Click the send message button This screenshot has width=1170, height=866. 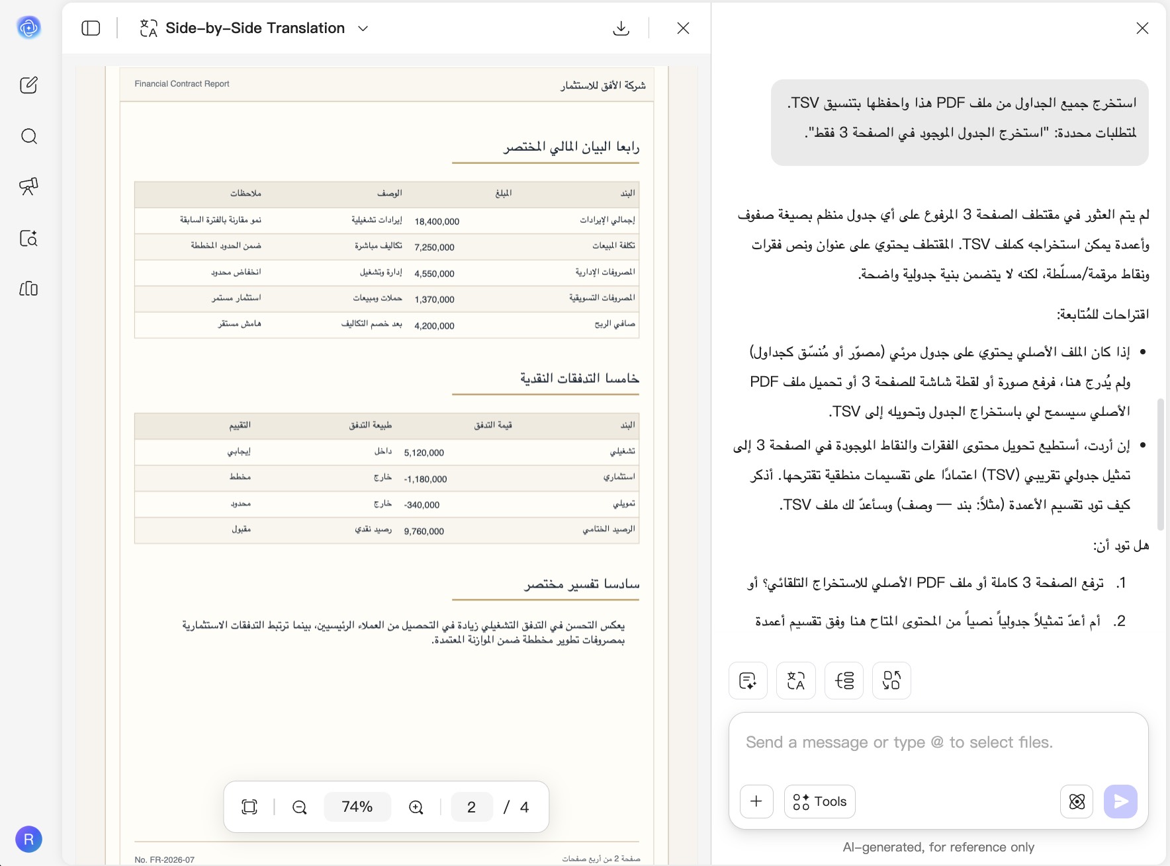(x=1120, y=801)
